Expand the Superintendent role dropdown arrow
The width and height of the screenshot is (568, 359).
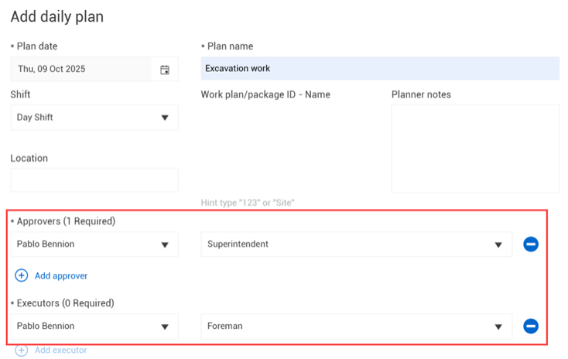pyautogui.click(x=498, y=244)
